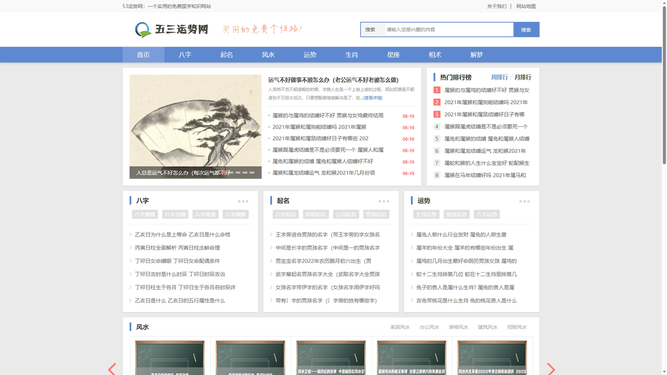
Task: Open article 吉兔带桃花是什么生肖
Action: [466, 300]
